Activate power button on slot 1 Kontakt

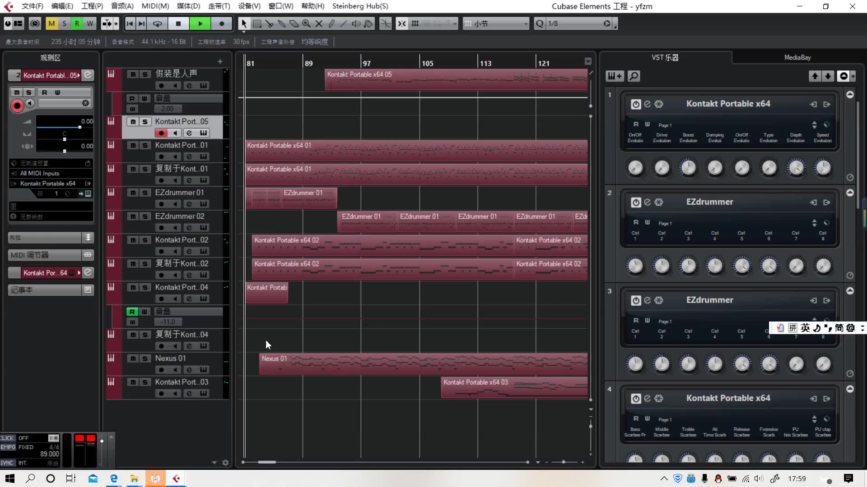(636, 104)
